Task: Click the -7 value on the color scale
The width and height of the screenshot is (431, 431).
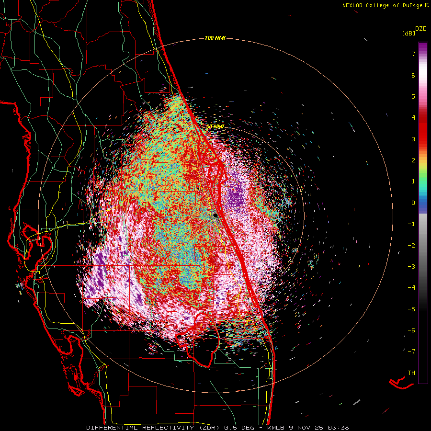Action: click(411, 352)
